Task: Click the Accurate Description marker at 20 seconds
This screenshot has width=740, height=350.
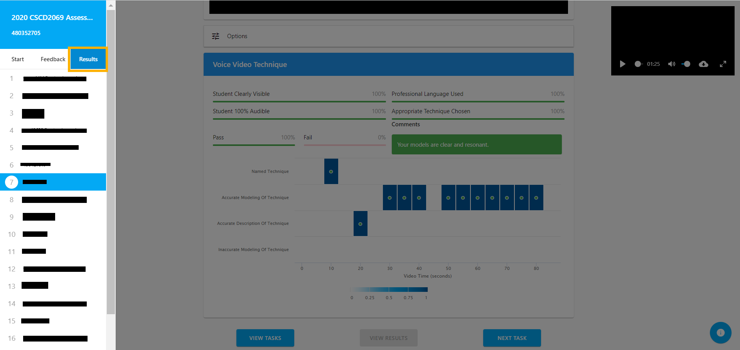Action: pos(361,224)
